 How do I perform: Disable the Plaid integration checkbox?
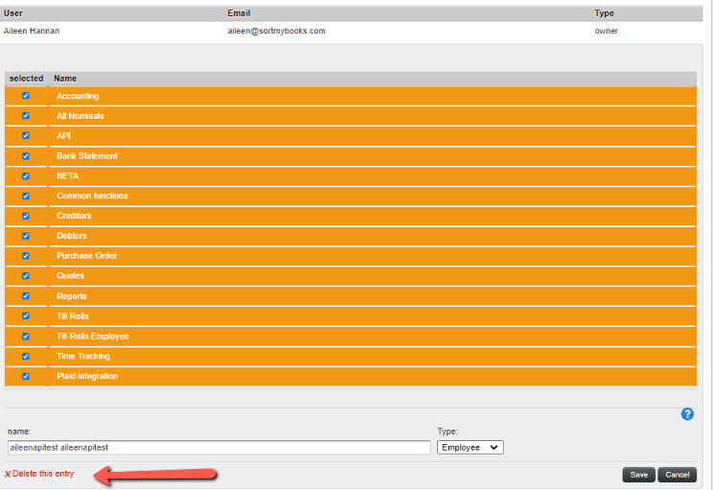tap(26, 376)
